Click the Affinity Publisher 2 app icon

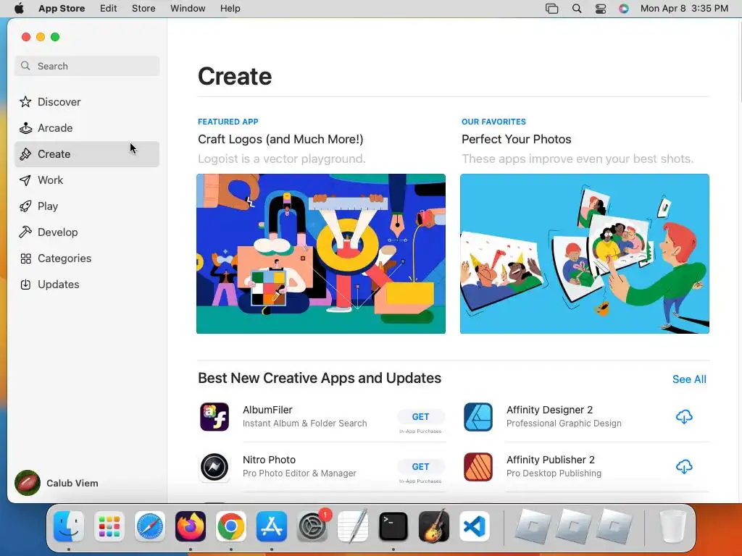coord(478,467)
